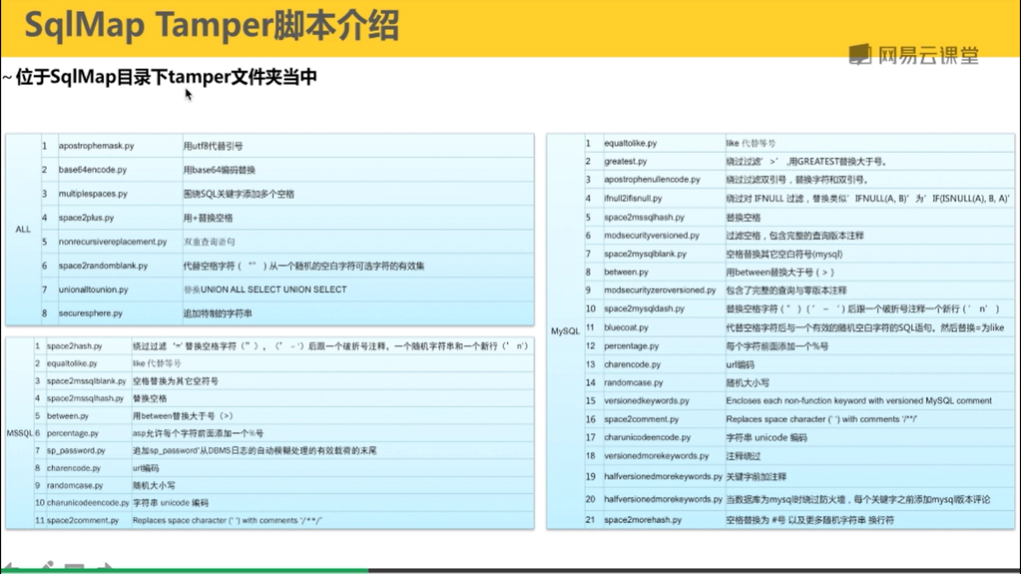Click space2comment.py in MySQL table

tap(642, 419)
